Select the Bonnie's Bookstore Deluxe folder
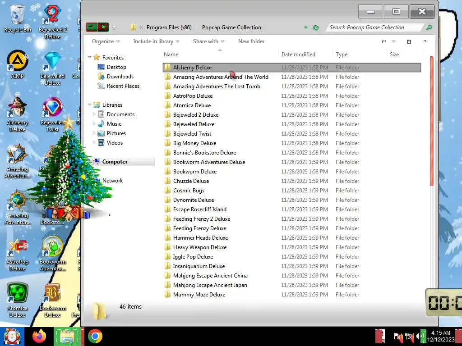This screenshot has width=462, height=346. [x=291, y=153]
